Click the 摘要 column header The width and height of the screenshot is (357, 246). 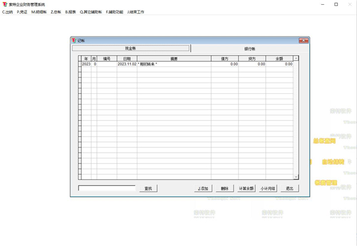(174, 59)
